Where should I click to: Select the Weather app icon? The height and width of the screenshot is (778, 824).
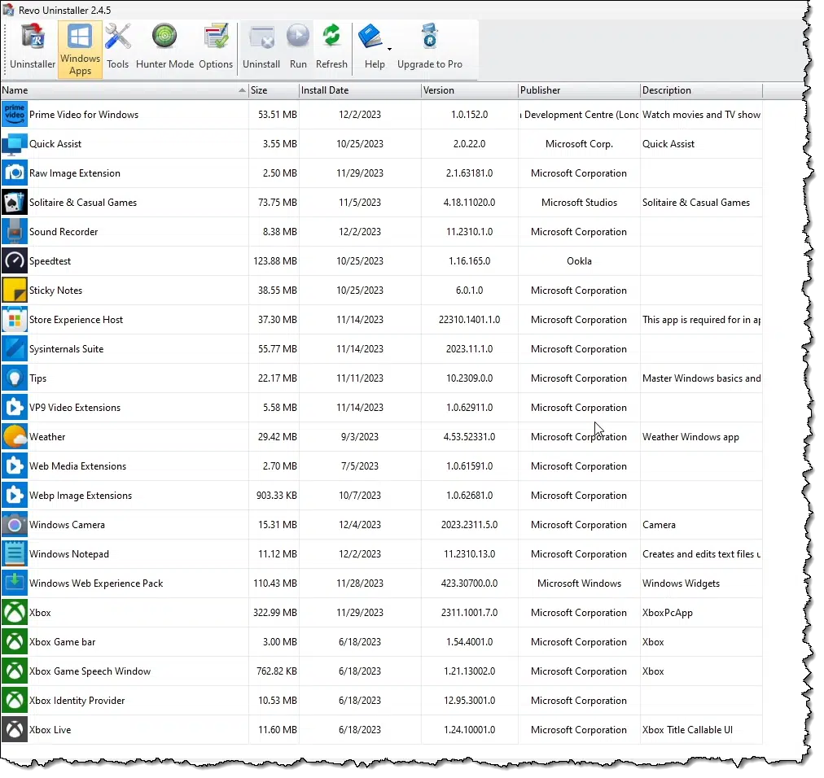coord(15,437)
